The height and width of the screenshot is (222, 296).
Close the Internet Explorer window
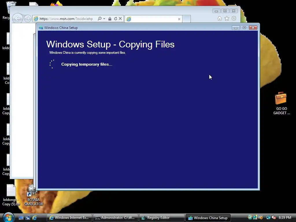coord(234,11)
